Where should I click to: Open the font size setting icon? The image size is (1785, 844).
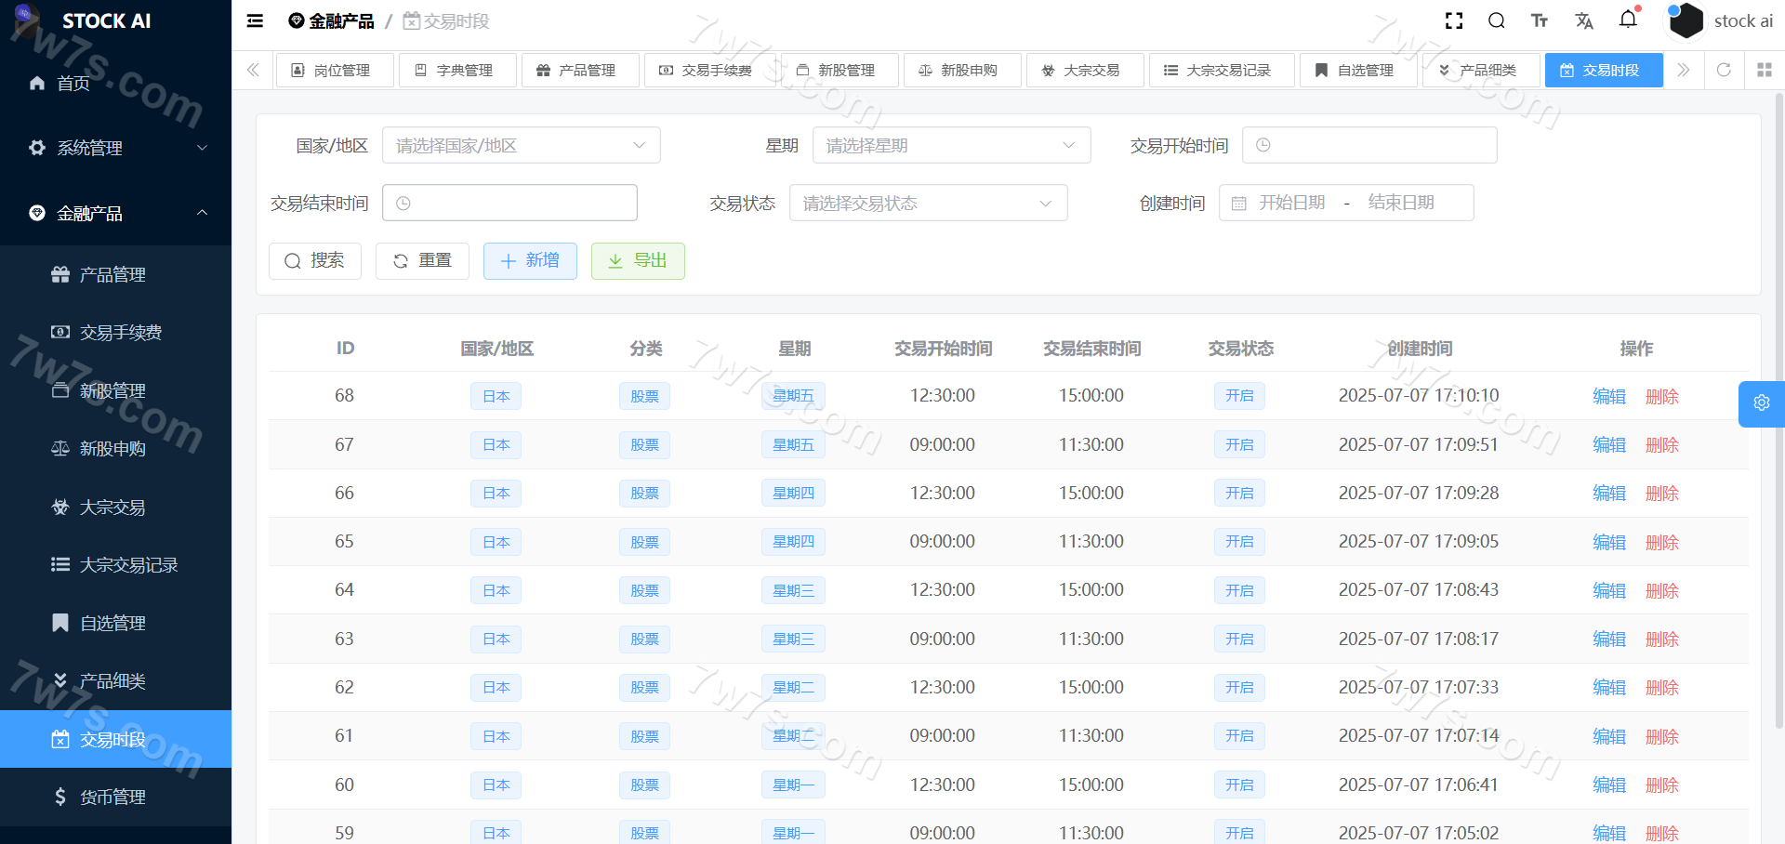pos(1540,20)
